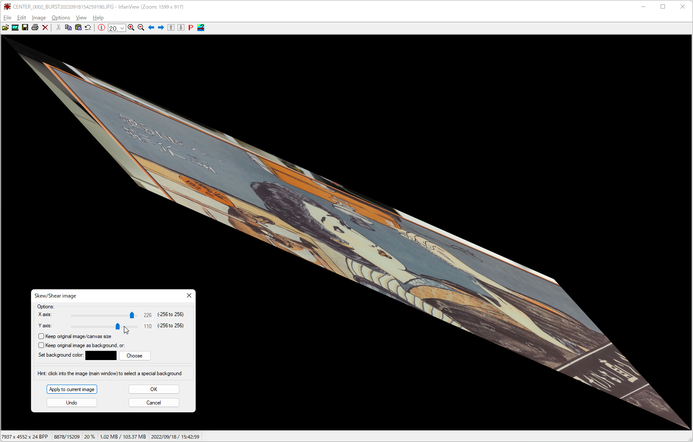Click the Save floppy disk icon
Viewport: 693px width, 442px height.
(25, 28)
